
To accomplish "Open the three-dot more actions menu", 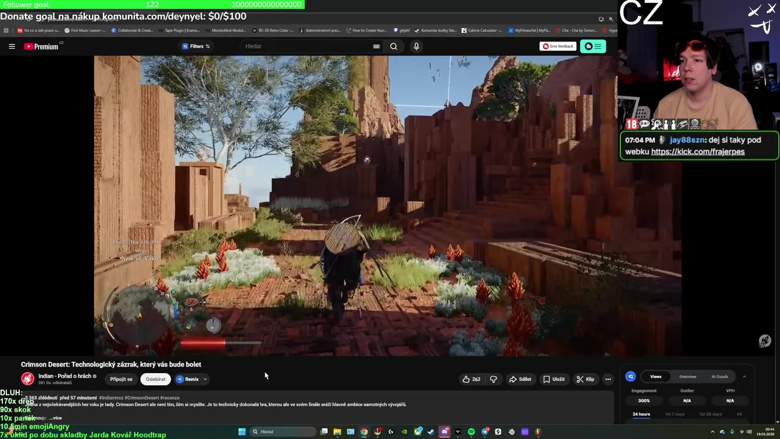I will (x=608, y=379).
